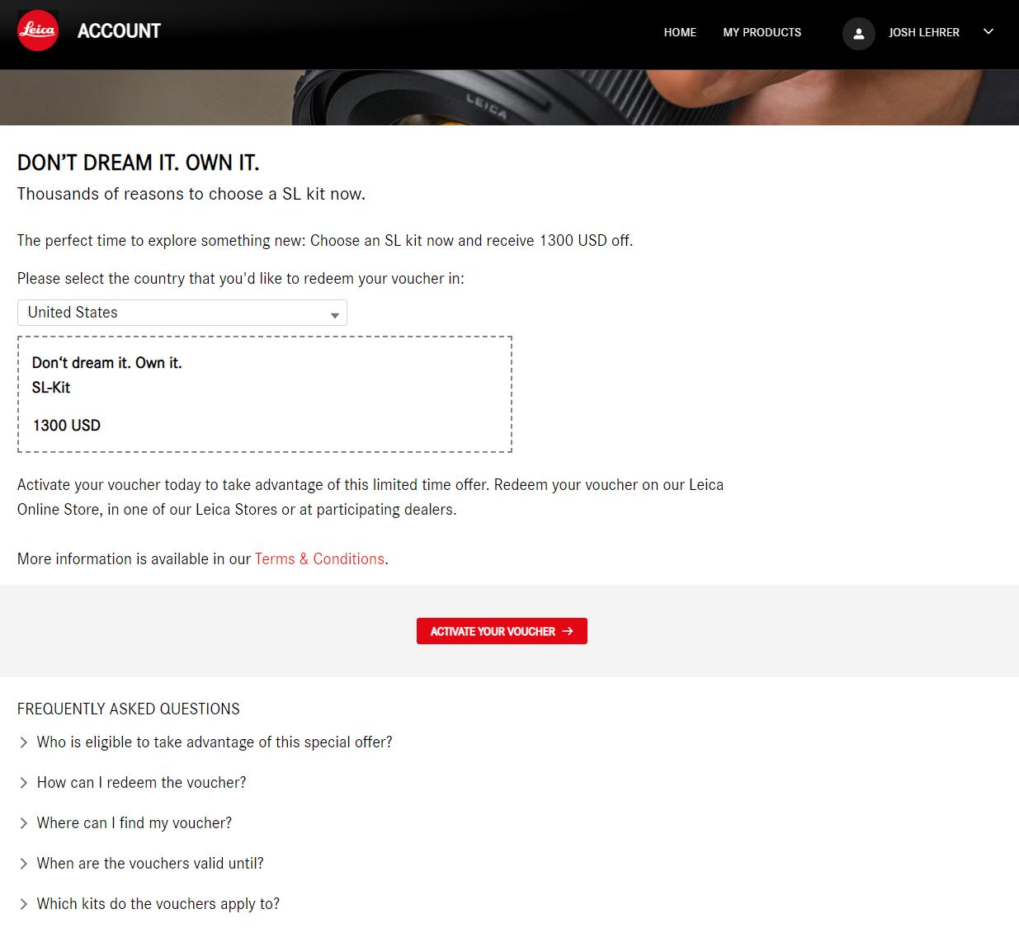The width and height of the screenshot is (1019, 928).
Task: Open the account menu chevron beside Josh Lehrer
Action: point(988,32)
